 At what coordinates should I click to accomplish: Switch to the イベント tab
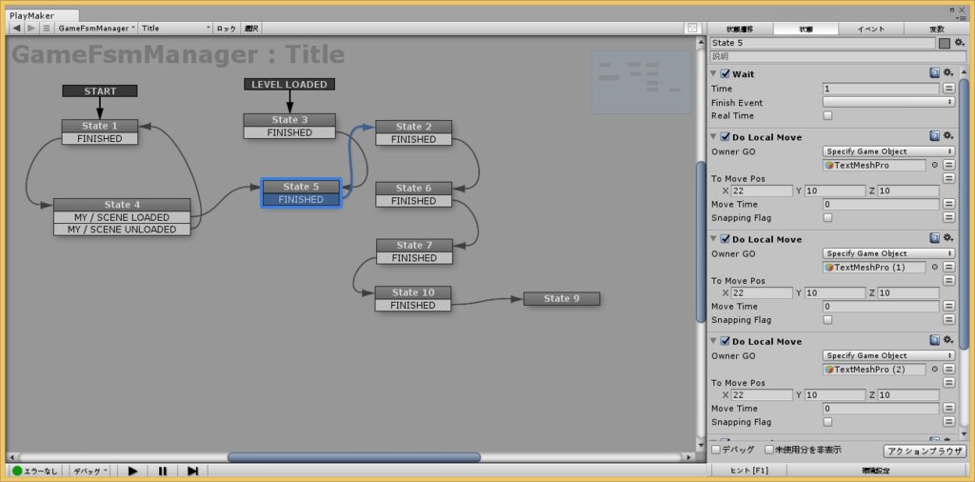pyautogui.click(x=870, y=29)
